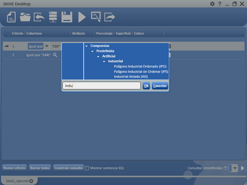Select Polígono Industrial Ordenado (IPO)
Screen dimensions: 247x185
tap(140, 67)
